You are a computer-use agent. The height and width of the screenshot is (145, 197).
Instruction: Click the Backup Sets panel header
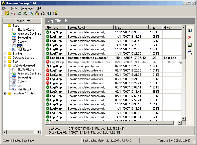22,21
